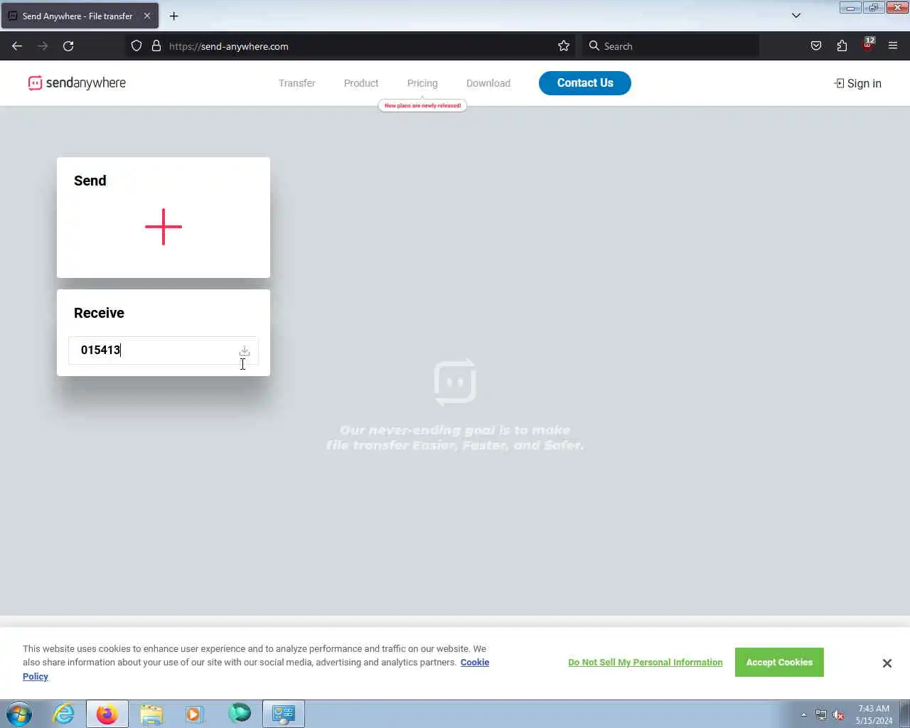910x728 pixels.
Task: Click the uBlock extension icon with badge
Action: click(x=868, y=45)
